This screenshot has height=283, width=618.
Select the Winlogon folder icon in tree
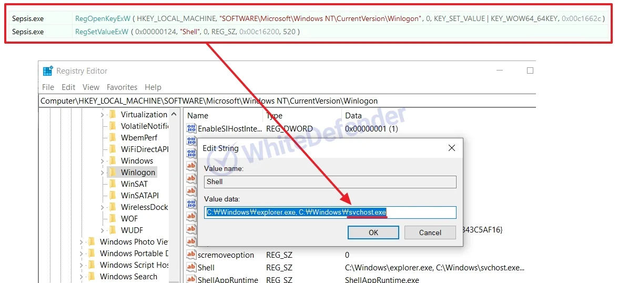pyautogui.click(x=112, y=173)
